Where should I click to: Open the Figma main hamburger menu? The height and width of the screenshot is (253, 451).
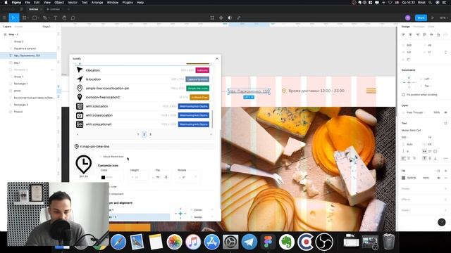point(4,18)
